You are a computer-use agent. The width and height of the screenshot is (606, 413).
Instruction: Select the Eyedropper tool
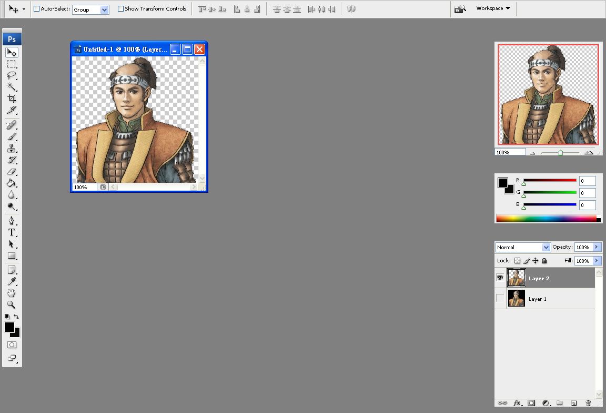12,281
